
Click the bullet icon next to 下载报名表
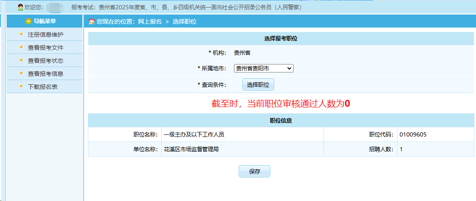tap(21, 86)
